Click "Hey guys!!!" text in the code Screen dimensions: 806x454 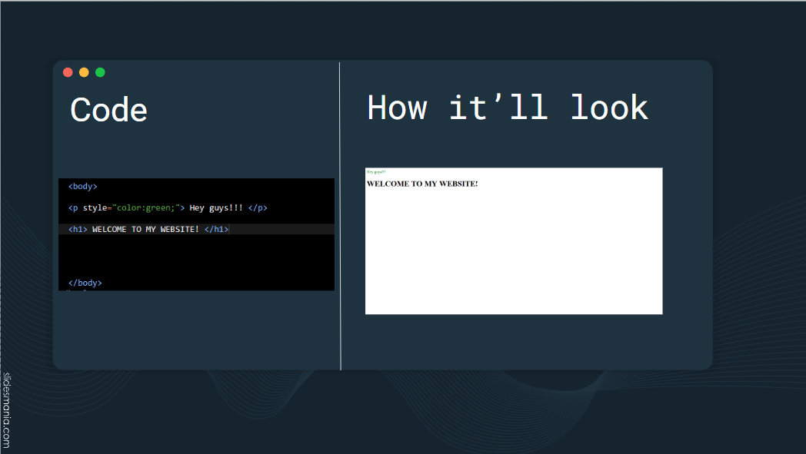pyautogui.click(x=216, y=208)
